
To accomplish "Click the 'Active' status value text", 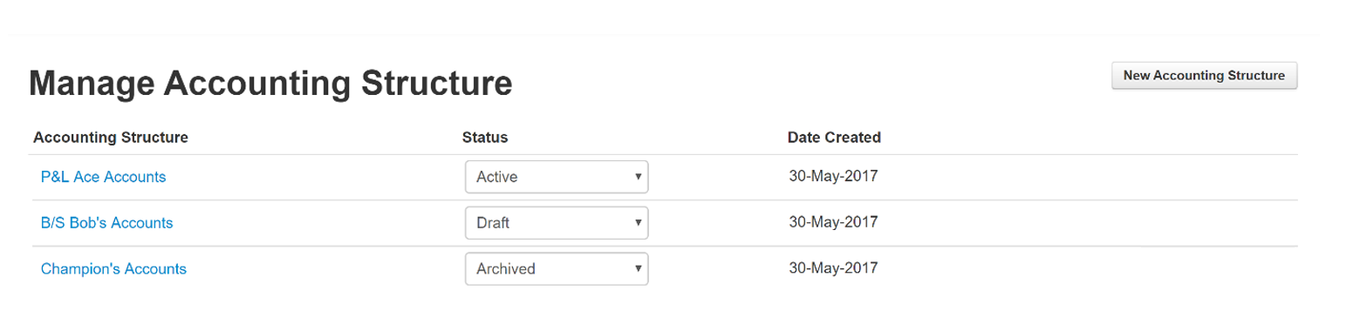I will (497, 177).
